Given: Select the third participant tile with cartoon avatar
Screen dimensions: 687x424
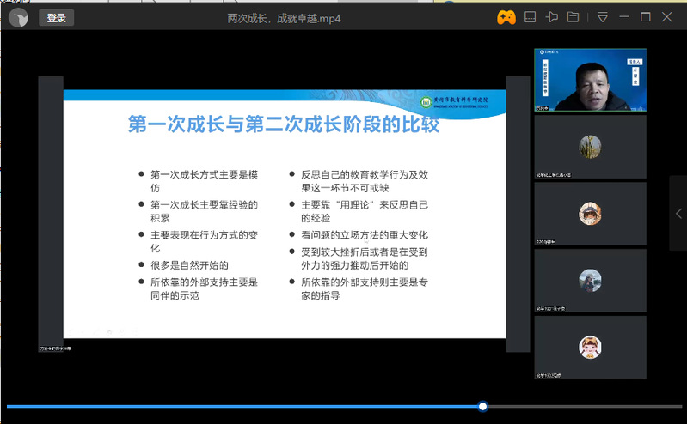Looking at the screenshot, I should pyautogui.click(x=590, y=213).
